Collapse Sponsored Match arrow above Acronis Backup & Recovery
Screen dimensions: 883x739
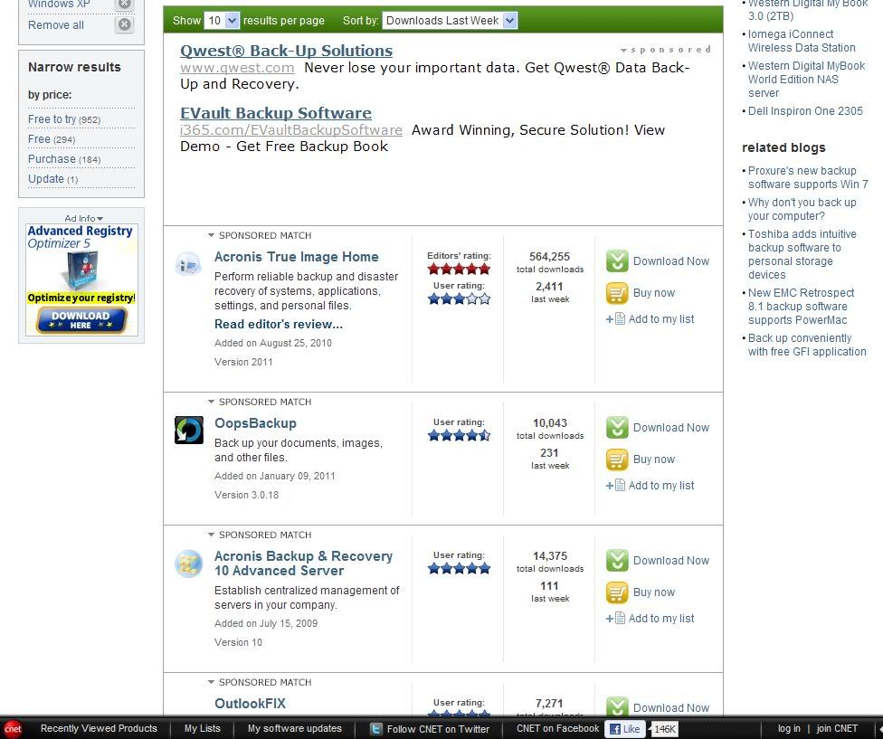point(211,535)
